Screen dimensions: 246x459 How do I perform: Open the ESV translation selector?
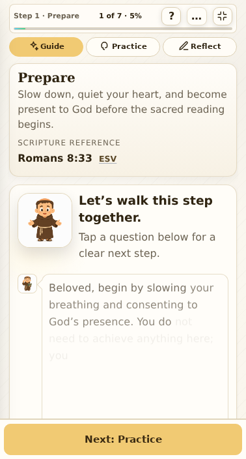[x=108, y=159]
